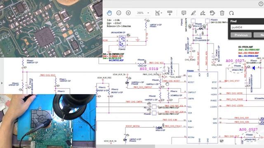Viewport: 264px width, 148px height.
Task: Open the fit page options dropdown
Action: pyautogui.click(x=158, y=13)
